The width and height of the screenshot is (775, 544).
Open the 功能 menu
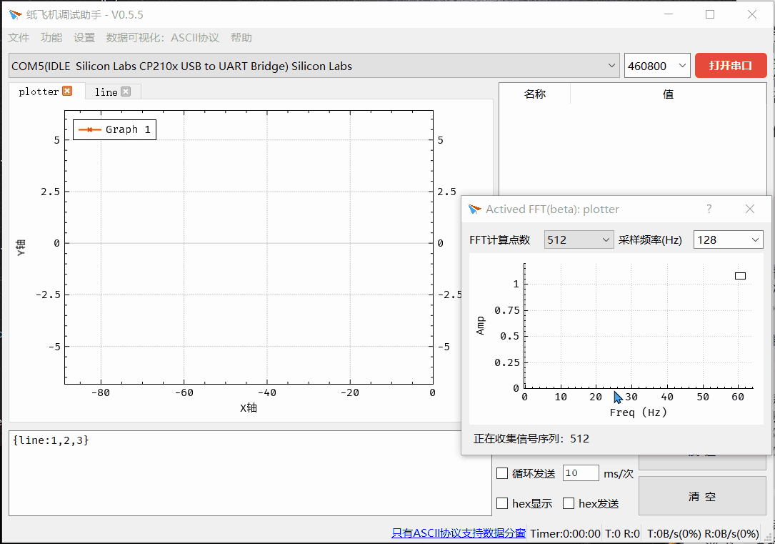pos(51,38)
